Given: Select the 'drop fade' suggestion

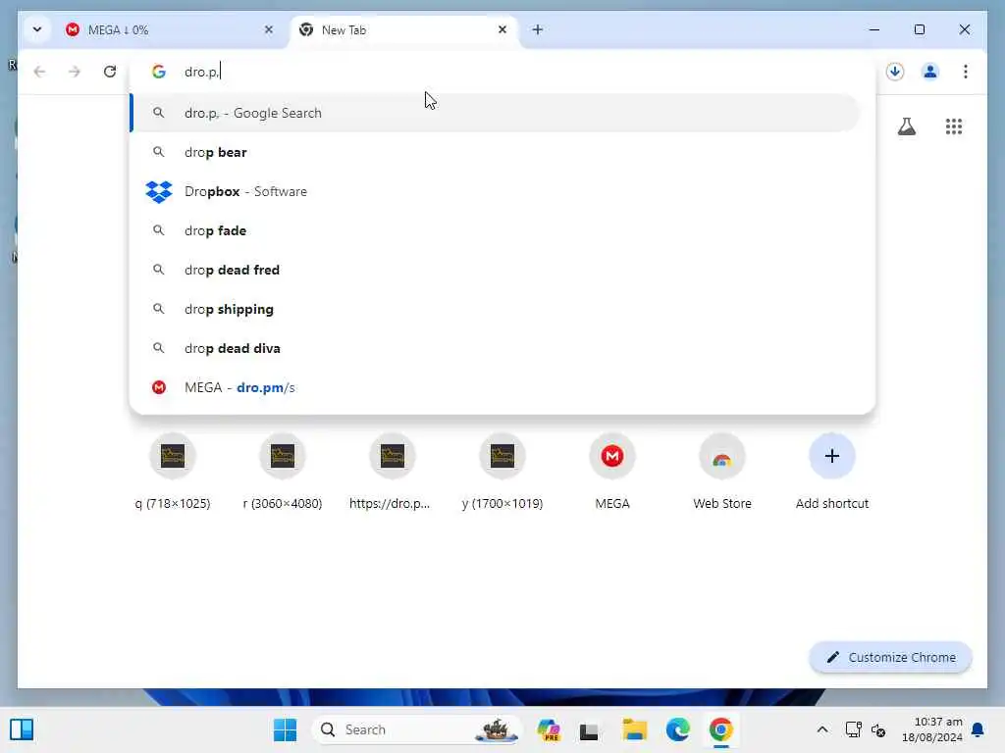Looking at the screenshot, I should click(x=495, y=230).
